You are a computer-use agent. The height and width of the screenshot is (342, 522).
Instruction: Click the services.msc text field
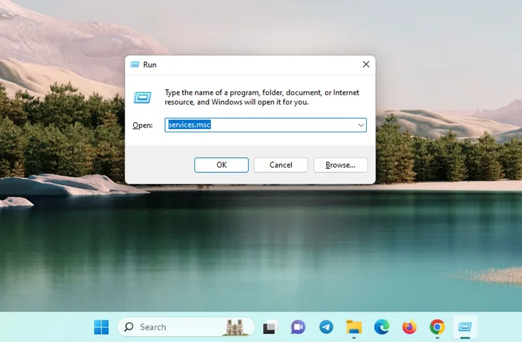(266, 125)
